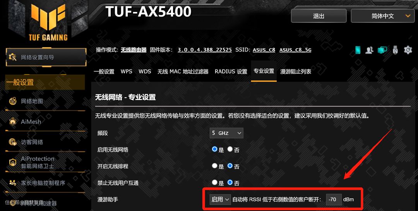Click the network monitor status icon
Viewport: 418px width, 211px height.
click(382, 50)
